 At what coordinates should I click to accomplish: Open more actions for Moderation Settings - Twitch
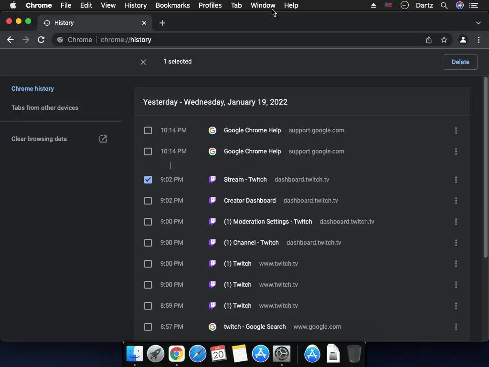456,222
